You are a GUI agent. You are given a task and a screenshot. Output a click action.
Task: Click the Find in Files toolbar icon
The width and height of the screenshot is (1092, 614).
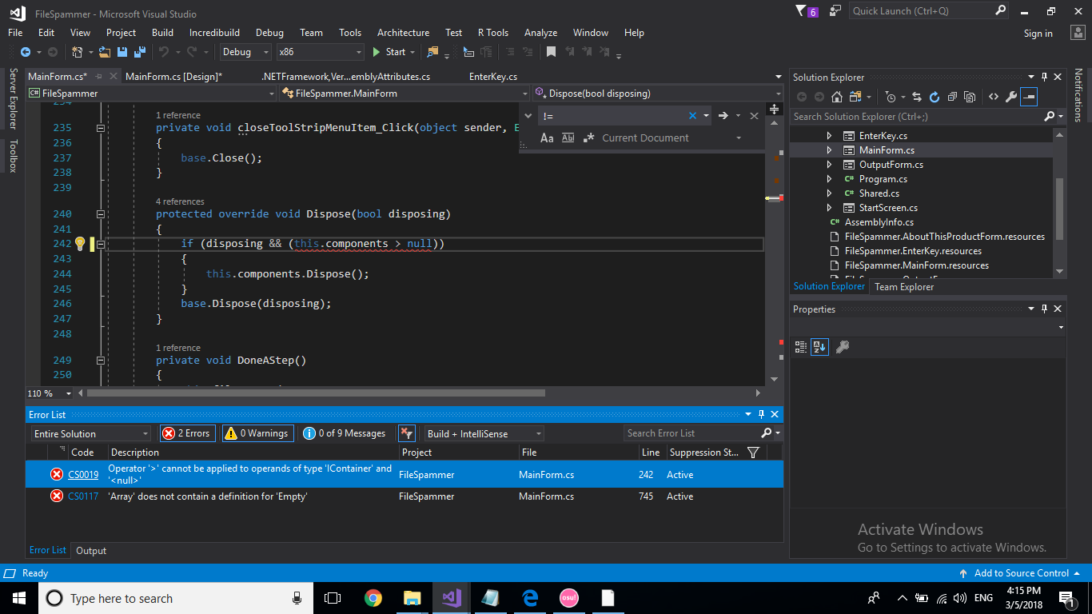click(432, 52)
